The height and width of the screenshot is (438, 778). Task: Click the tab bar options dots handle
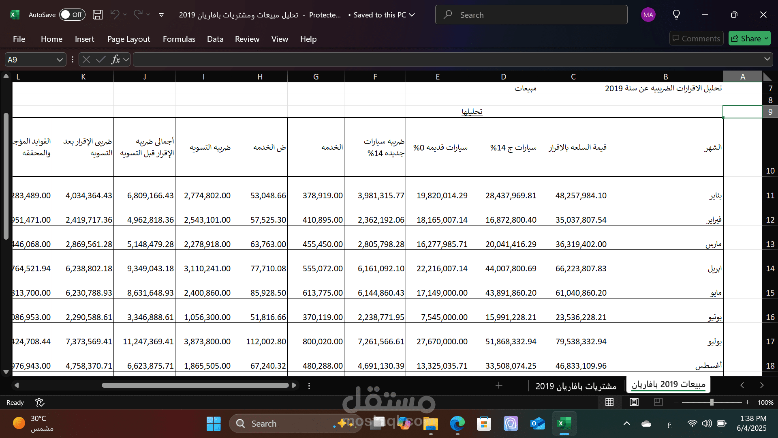pyautogui.click(x=309, y=386)
